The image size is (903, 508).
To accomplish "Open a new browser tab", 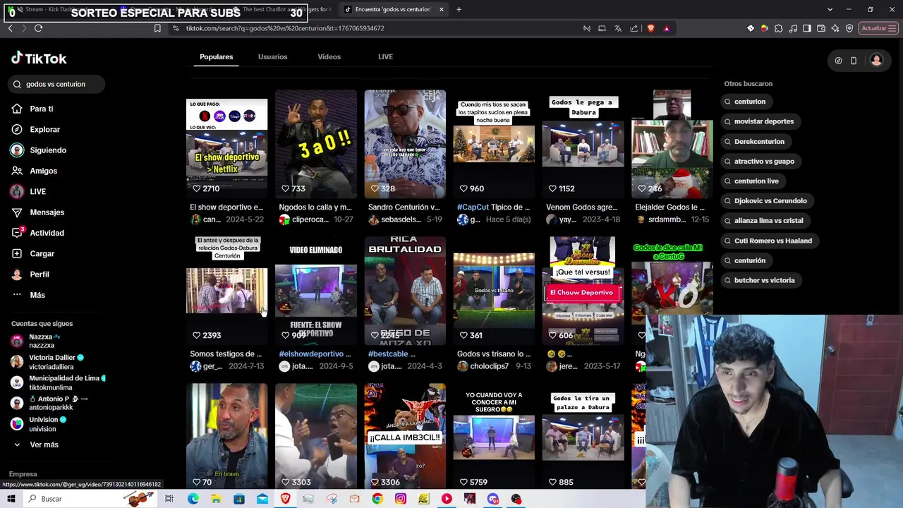I will pyautogui.click(x=459, y=9).
